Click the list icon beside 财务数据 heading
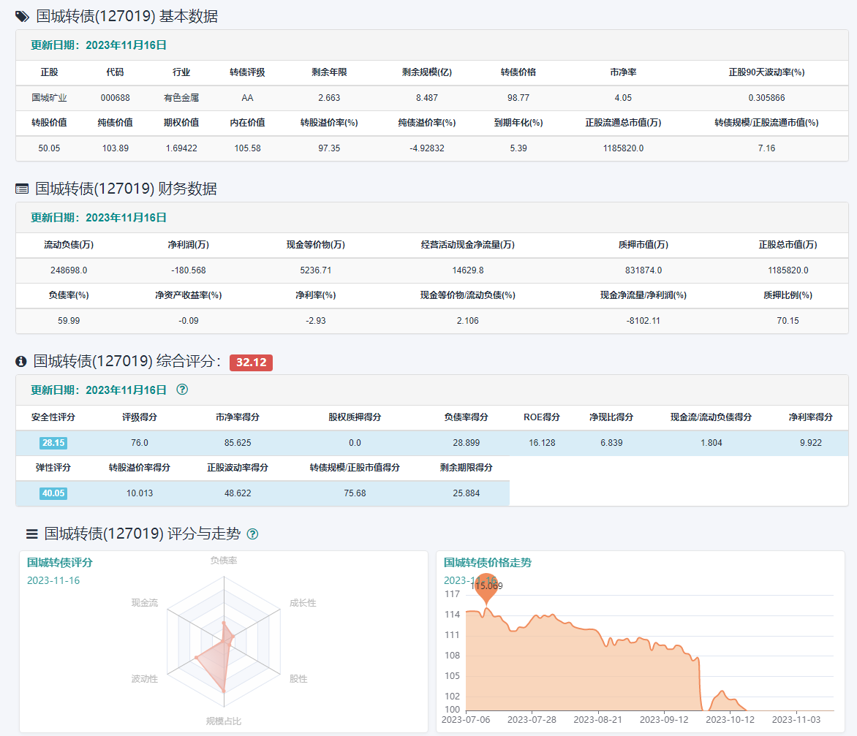Viewport: 857px width, 736px height. [22, 189]
